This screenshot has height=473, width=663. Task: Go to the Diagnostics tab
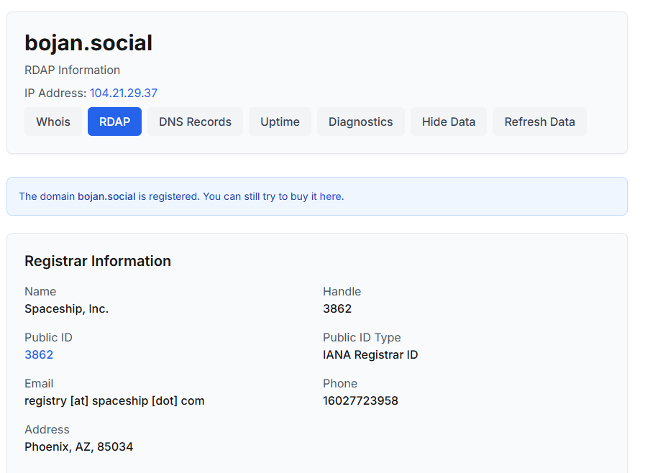(360, 121)
